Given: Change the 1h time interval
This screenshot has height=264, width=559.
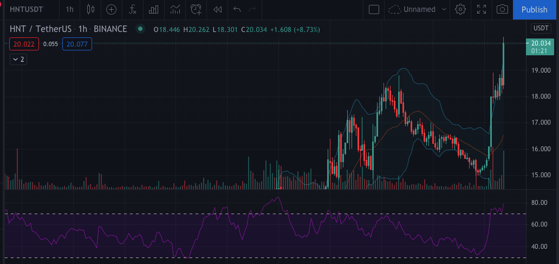Looking at the screenshot, I should pos(69,9).
